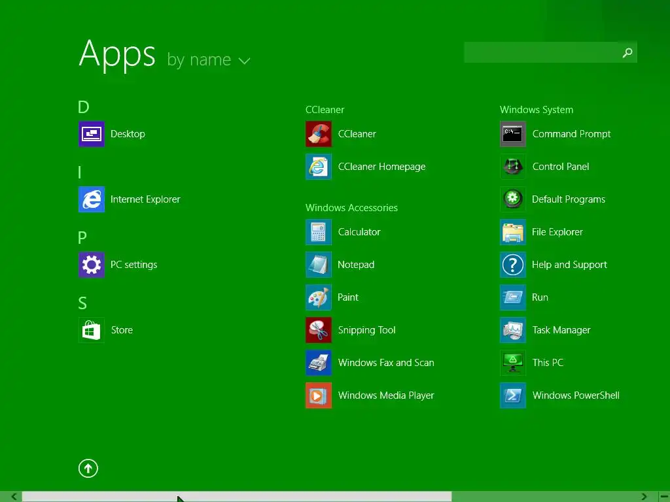Click the 'Notepad' label text
The image size is (670, 502).
356,265
